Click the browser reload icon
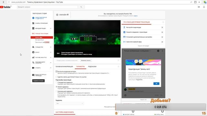 coord(9,2)
